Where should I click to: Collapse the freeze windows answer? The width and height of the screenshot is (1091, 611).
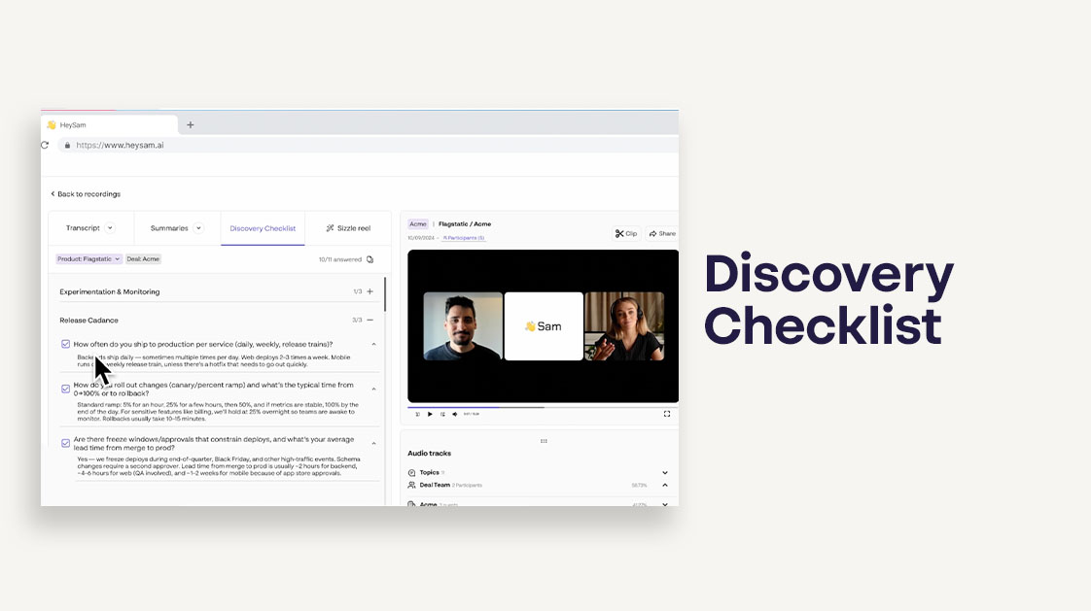click(373, 443)
